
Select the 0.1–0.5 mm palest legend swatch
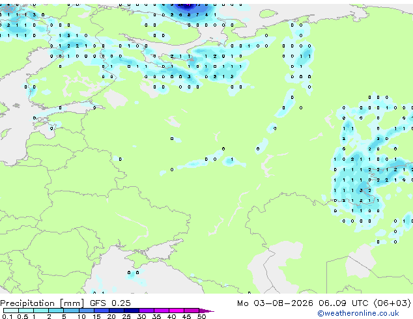coord(11,311)
